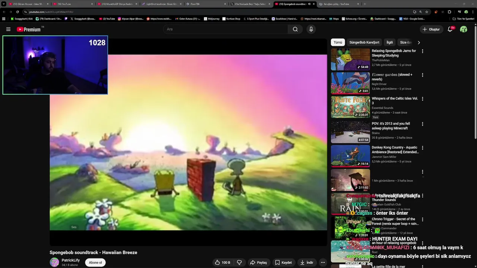Start voice search with microphone icon
The width and height of the screenshot is (477, 268).
(x=311, y=29)
